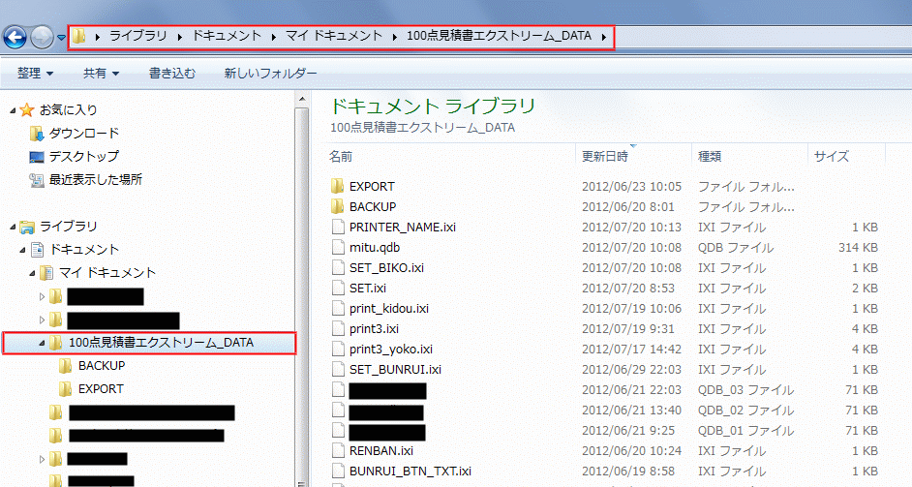Click the お気に入り star icon

pyautogui.click(x=27, y=110)
